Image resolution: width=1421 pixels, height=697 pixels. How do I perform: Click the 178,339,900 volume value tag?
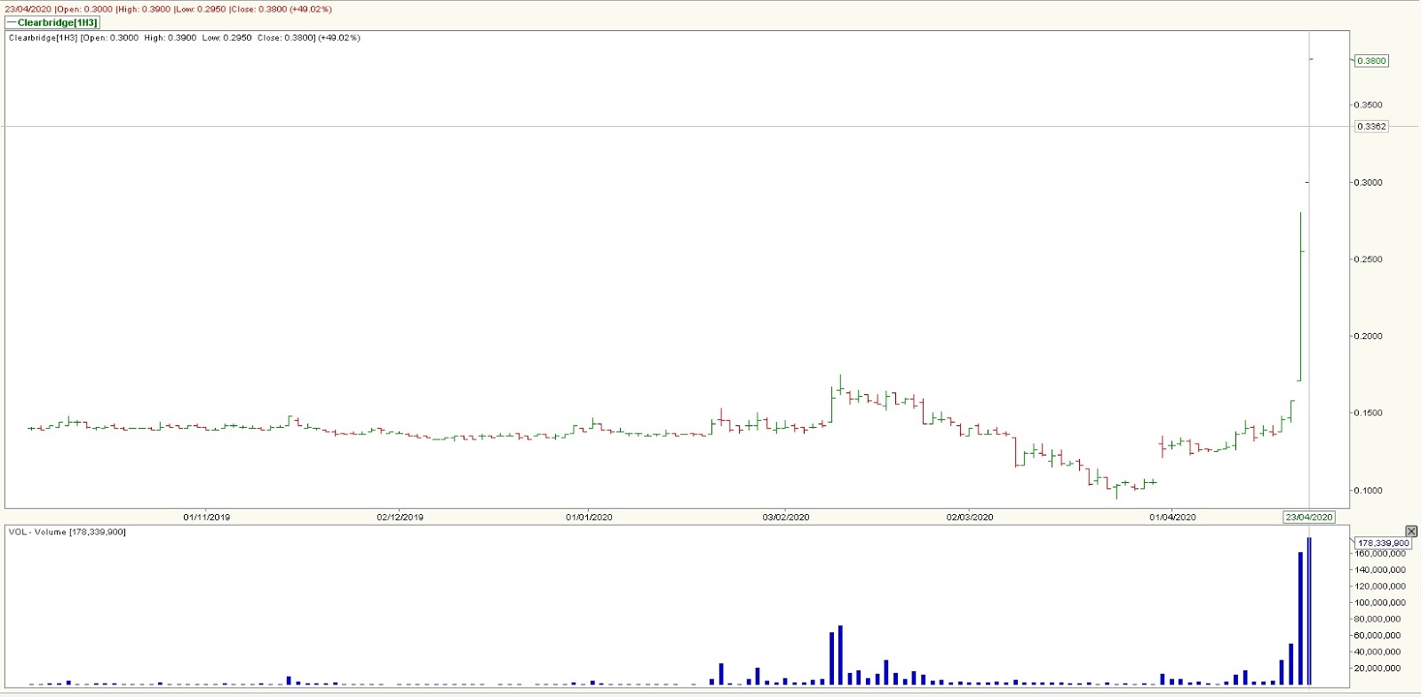coord(1383,543)
